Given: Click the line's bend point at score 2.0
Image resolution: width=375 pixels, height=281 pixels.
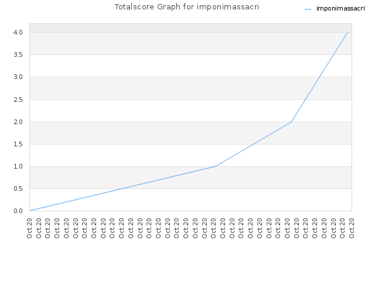Looking at the screenshot, I should click(291, 122).
